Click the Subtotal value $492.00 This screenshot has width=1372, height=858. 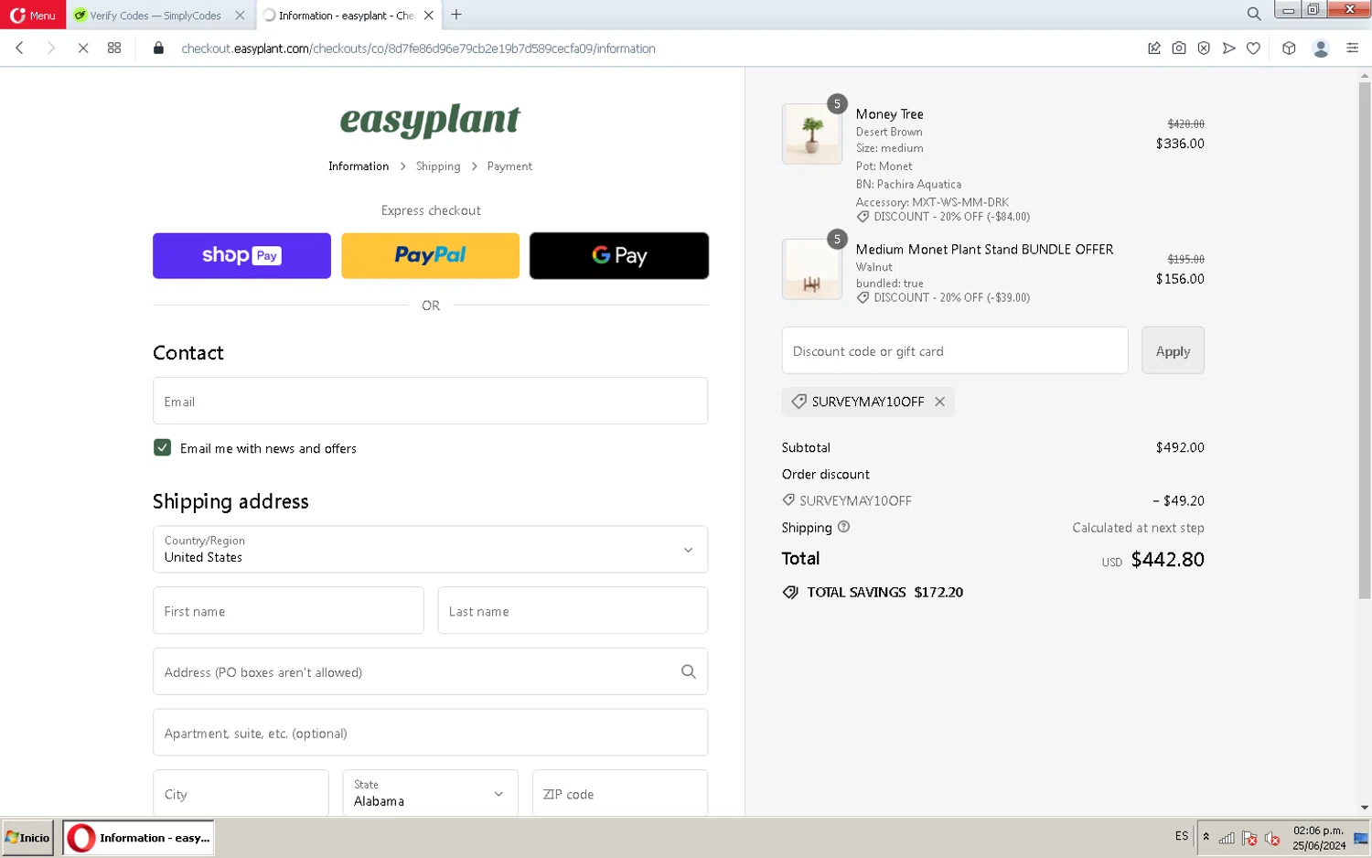pos(1180,447)
